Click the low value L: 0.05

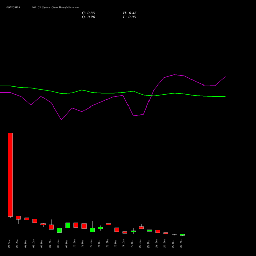click(130, 17)
